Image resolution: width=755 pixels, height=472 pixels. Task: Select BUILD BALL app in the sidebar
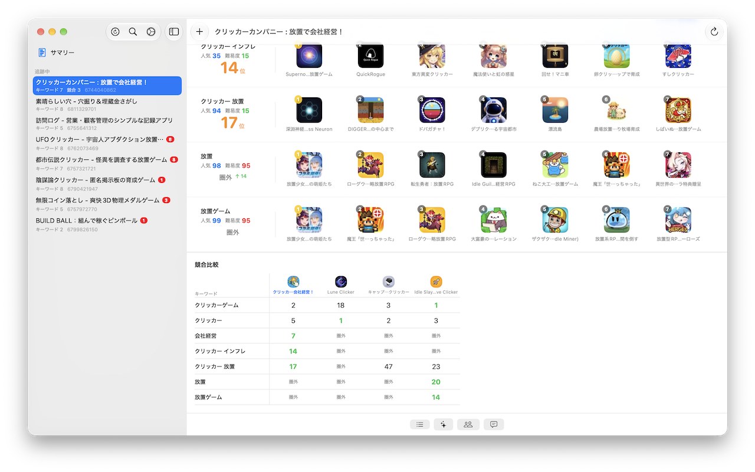point(107,224)
